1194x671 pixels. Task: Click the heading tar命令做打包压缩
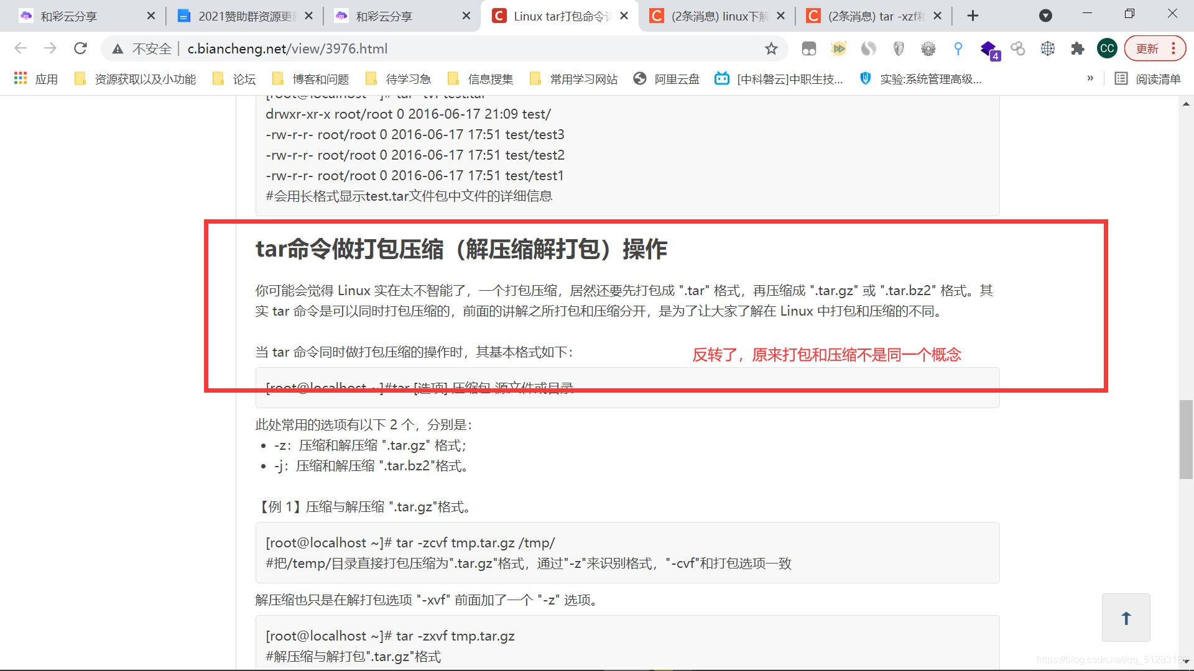(x=461, y=249)
